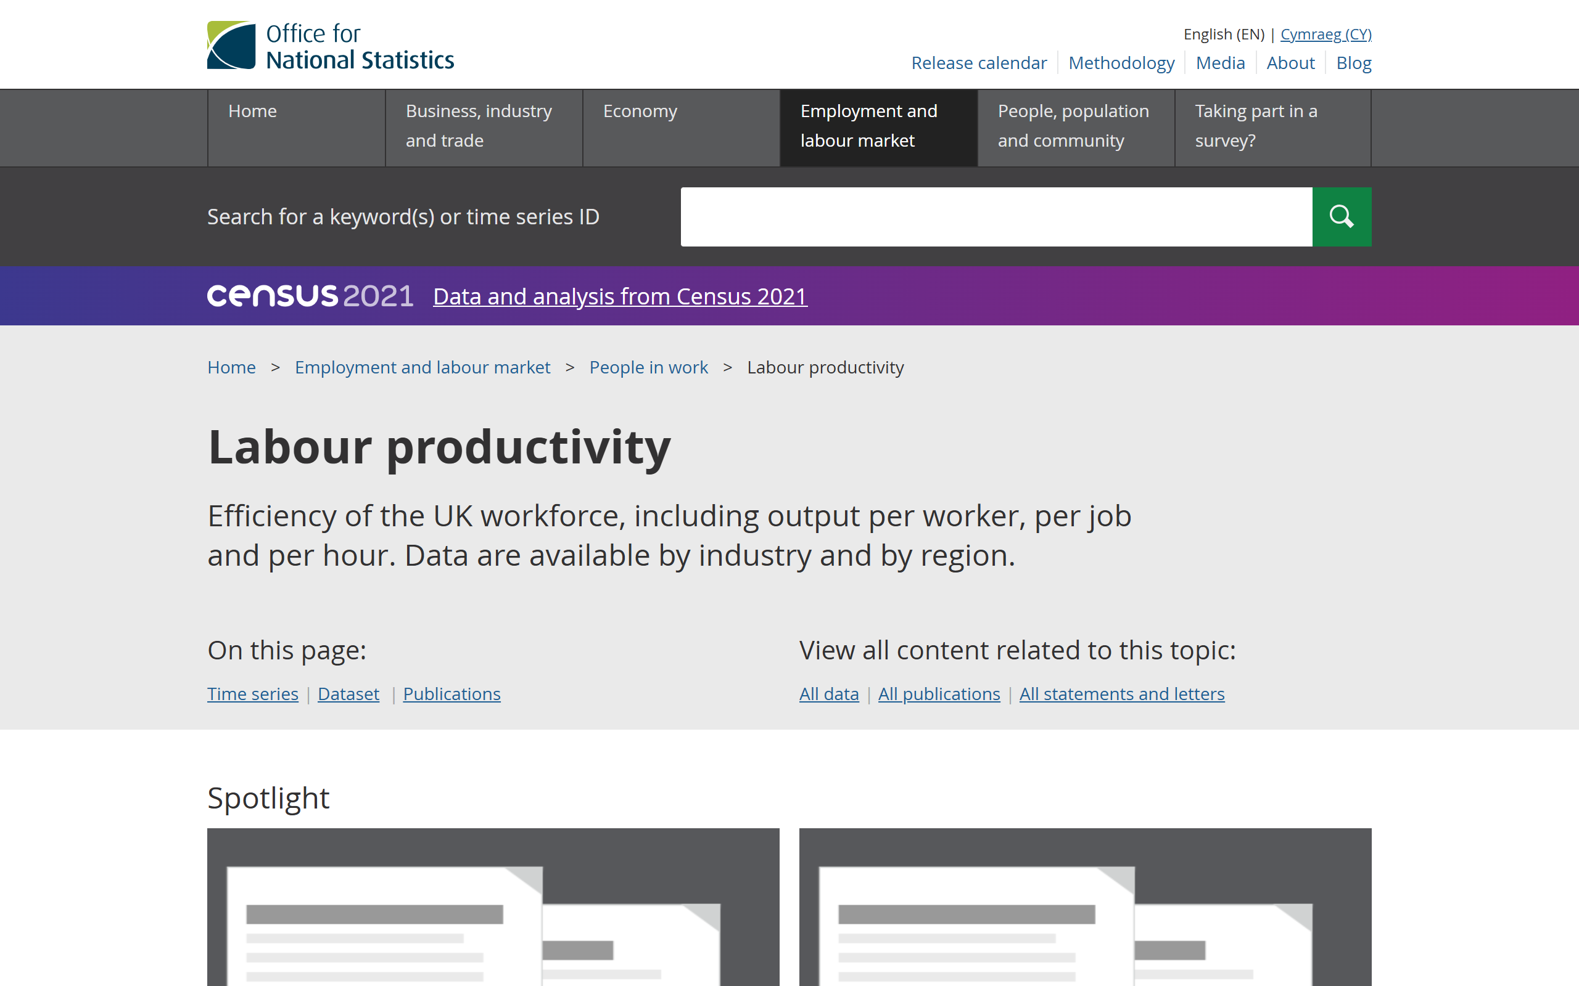Click the Office for National Statistics logo
Screen dimensions: 1579x986
tap(330, 46)
